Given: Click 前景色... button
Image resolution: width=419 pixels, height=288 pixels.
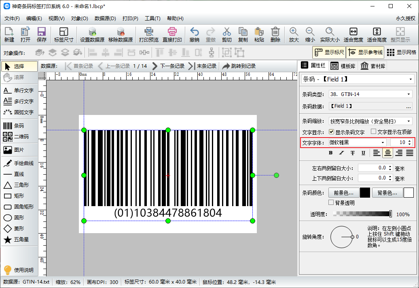Looking at the screenshot, I should click(343, 193).
